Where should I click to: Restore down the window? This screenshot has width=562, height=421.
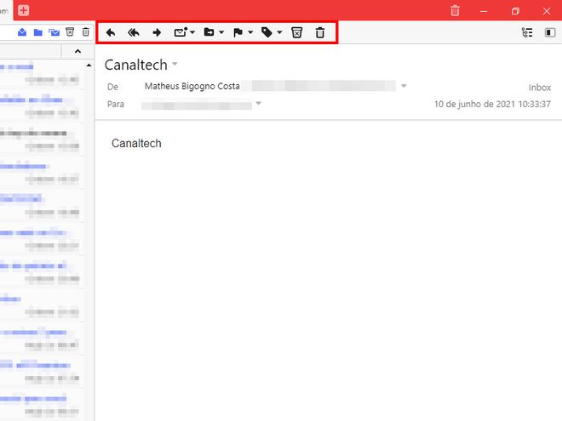(515, 11)
